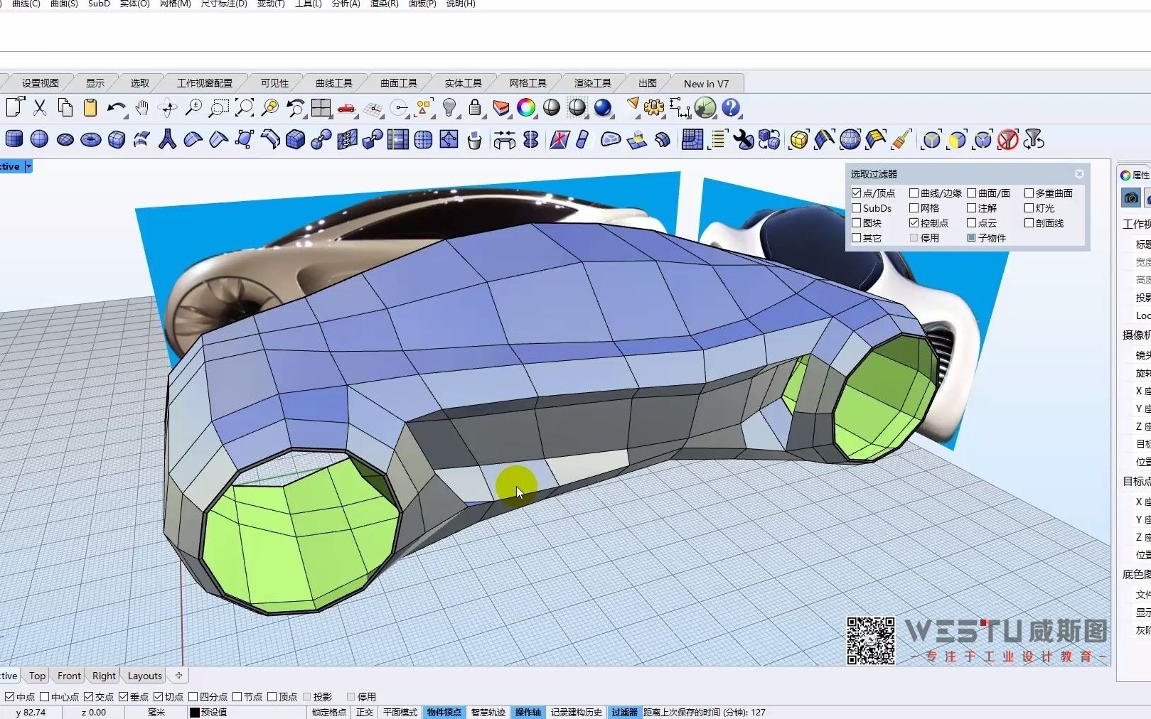Uncheck the 控制点 filter checkbox

[914, 223]
